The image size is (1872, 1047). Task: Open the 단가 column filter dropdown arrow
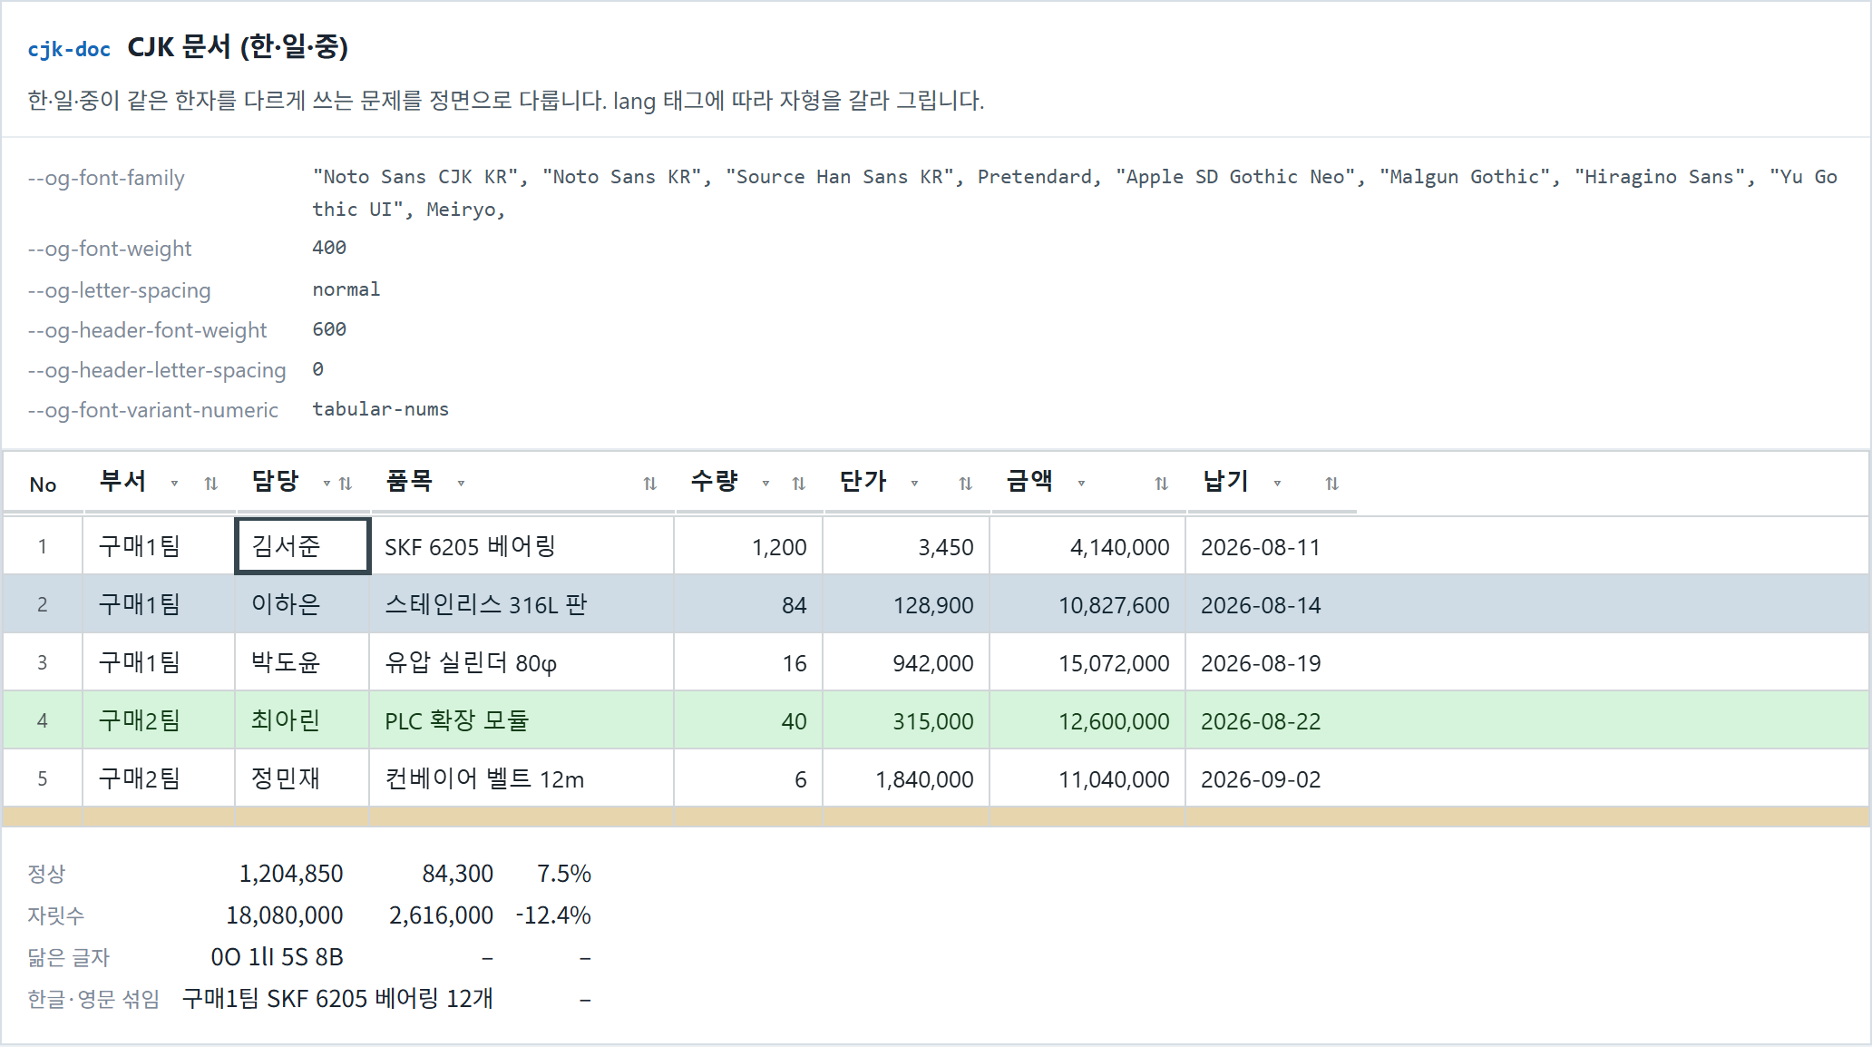click(x=914, y=484)
